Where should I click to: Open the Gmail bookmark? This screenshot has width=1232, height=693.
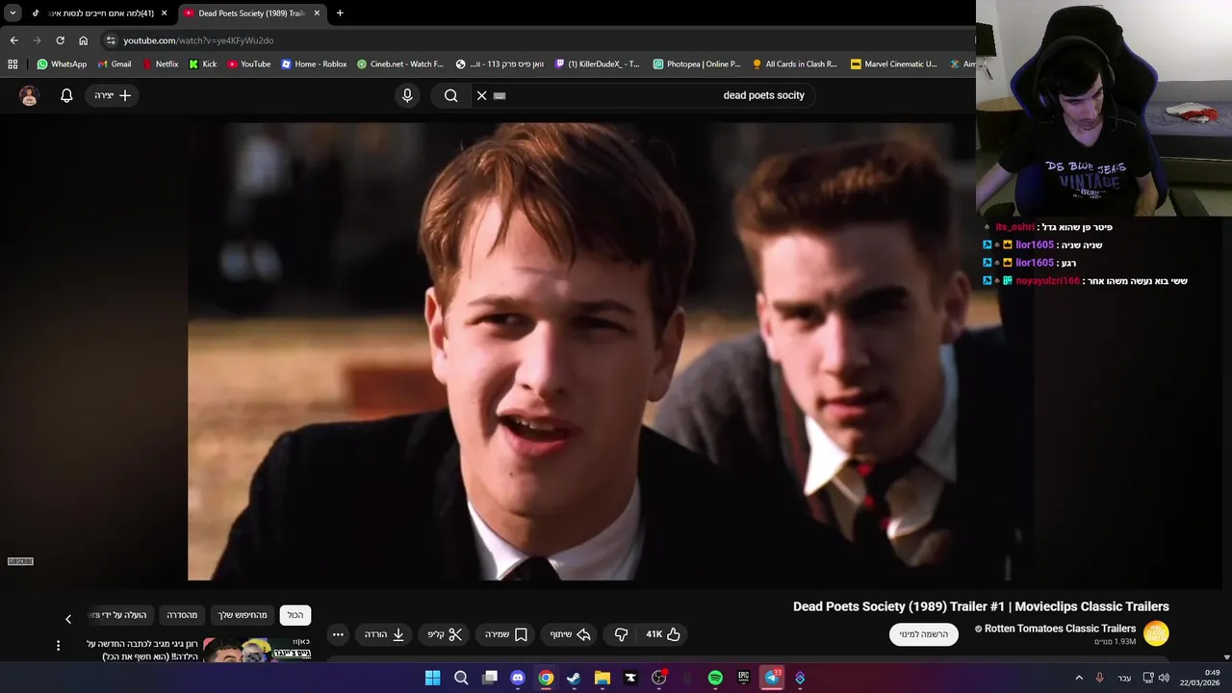[115, 64]
